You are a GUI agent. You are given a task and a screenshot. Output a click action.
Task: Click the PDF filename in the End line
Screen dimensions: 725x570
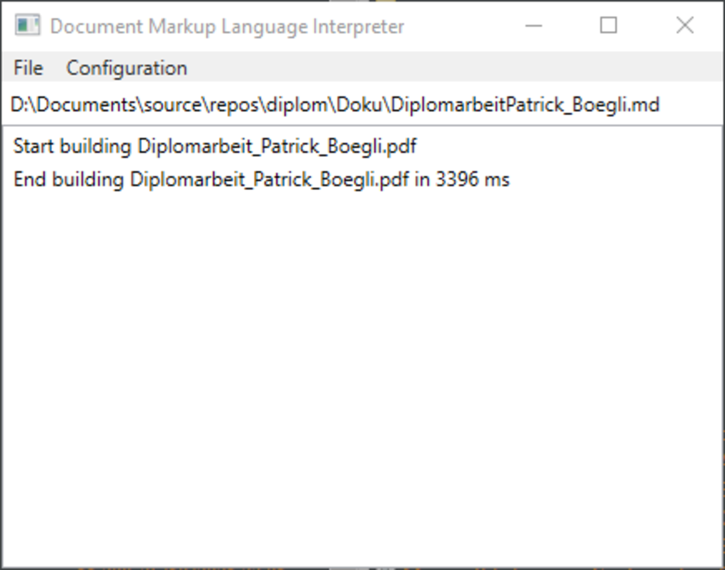269,180
